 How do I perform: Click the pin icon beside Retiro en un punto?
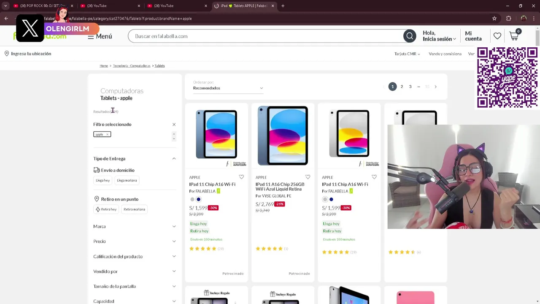(97, 199)
